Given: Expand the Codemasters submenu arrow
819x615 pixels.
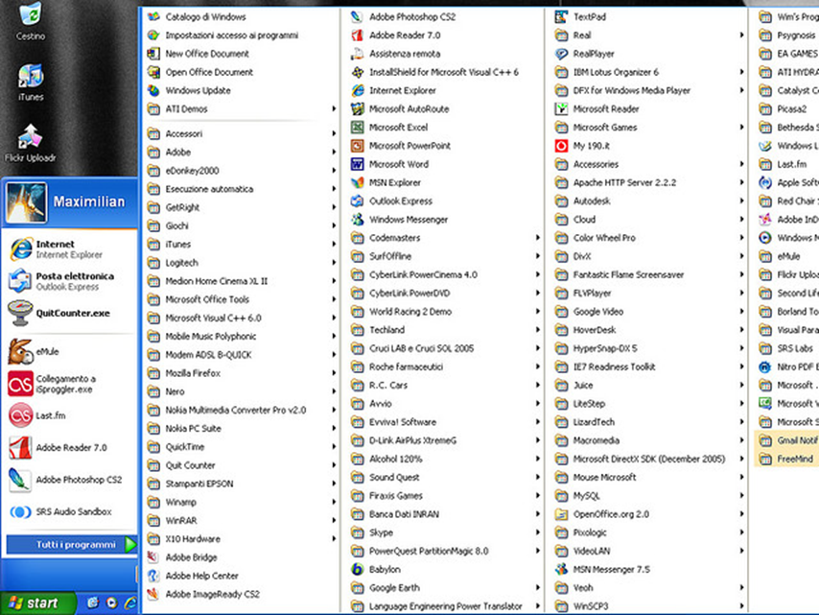Looking at the screenshot, I should pyautogui.click(x=537, y=238).
